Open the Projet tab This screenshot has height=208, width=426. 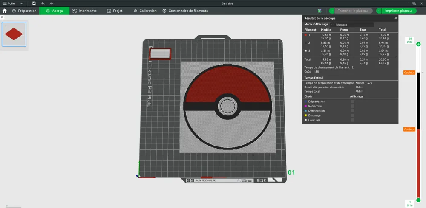pyautogui.click(x=115, y=11)
